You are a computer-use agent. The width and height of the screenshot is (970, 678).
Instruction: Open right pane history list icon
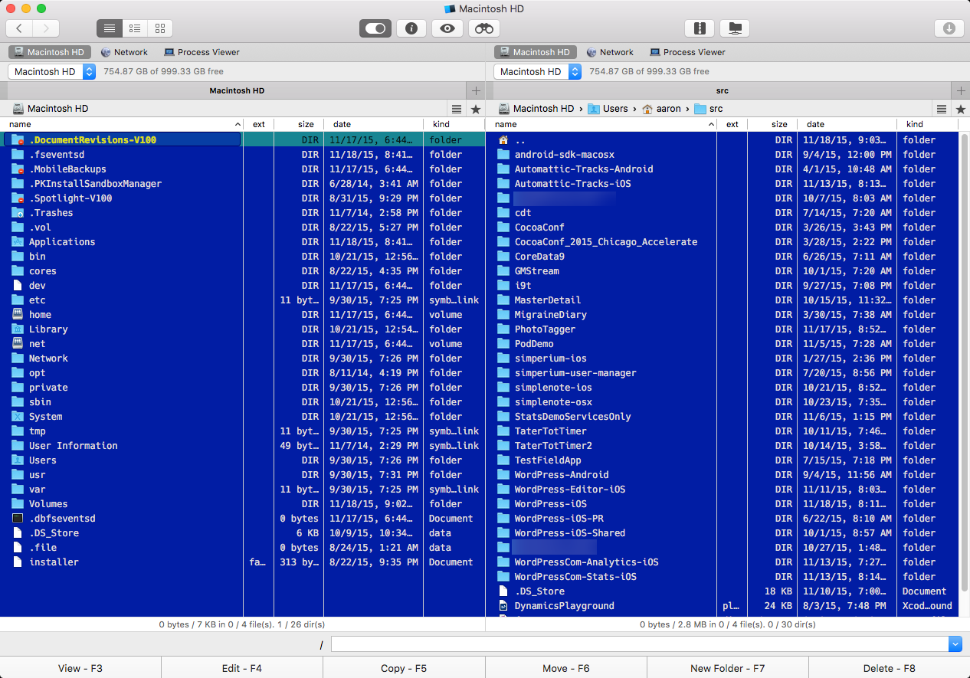(942, 109)
